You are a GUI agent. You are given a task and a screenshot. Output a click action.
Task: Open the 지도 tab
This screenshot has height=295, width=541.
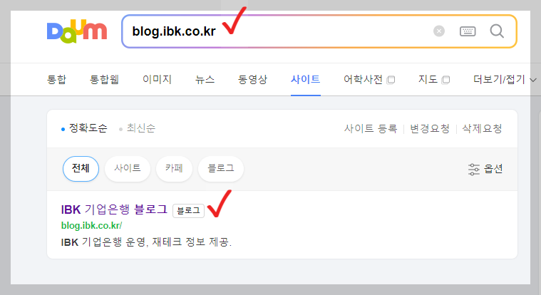point(434,79)
